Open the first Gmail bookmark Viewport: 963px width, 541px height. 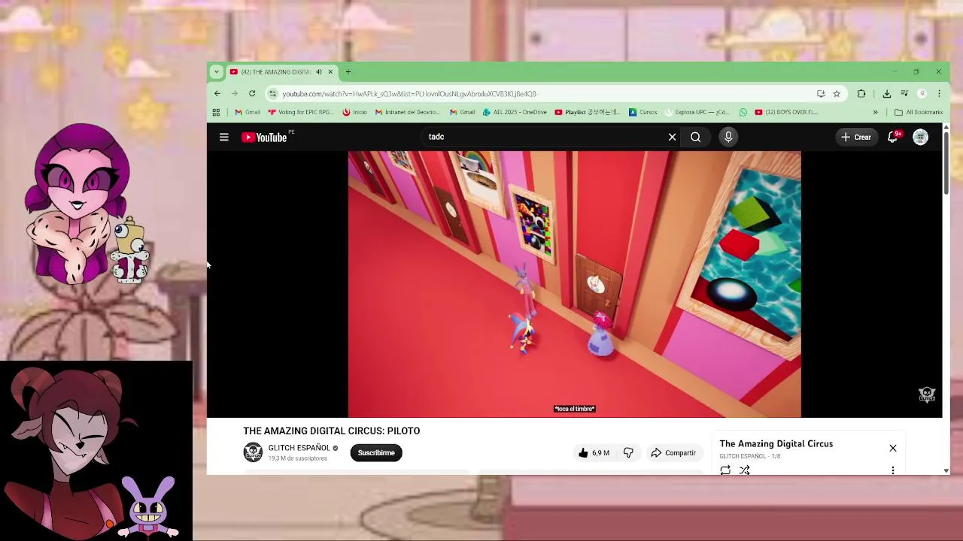click(x=248, y=113)
